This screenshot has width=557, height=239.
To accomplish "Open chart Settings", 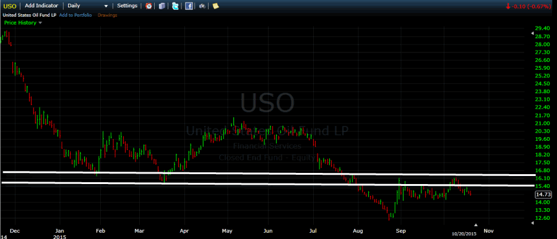I will [x=127, y=6].
